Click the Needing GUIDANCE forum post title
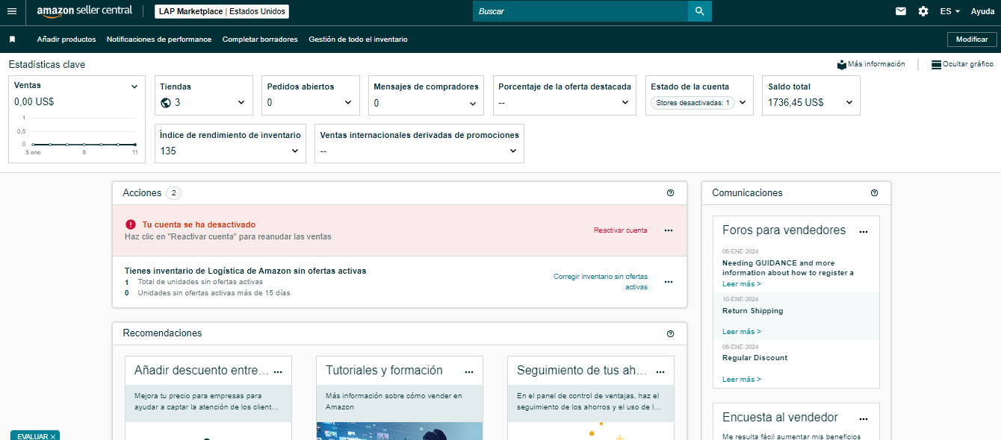 point(788,268)
